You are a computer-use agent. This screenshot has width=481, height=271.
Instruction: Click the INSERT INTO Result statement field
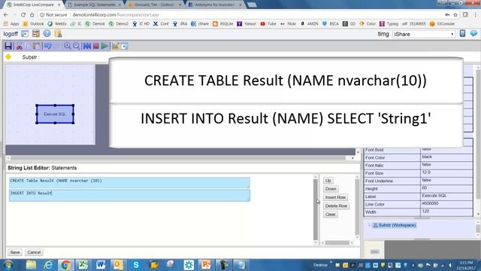pyautogui.click(x=129, y=196)
